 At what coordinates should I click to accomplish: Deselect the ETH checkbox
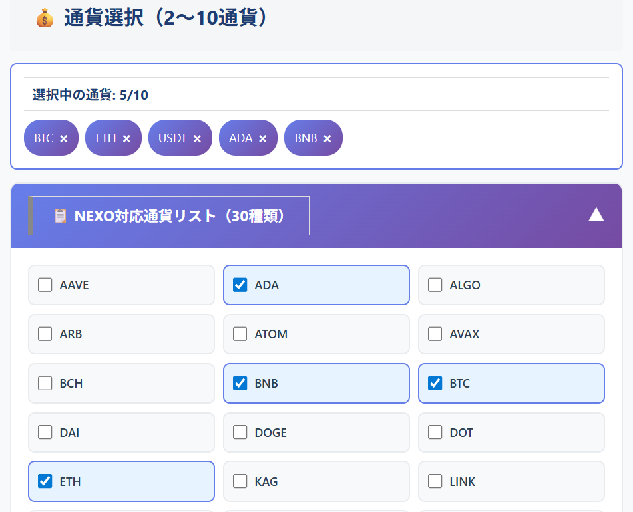pos(45,481)
